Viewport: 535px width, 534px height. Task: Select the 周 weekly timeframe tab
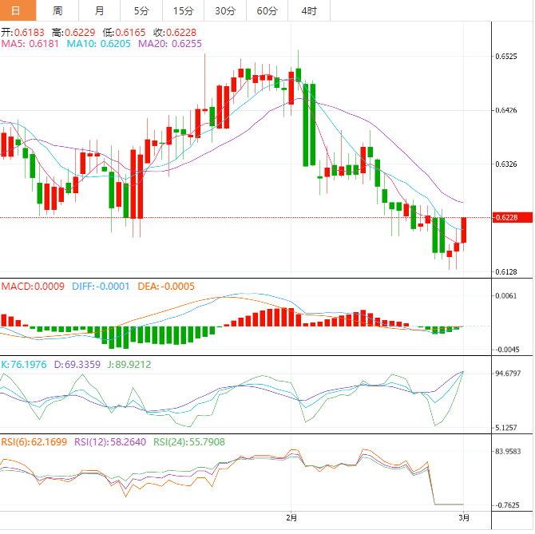tap(57, 10)
